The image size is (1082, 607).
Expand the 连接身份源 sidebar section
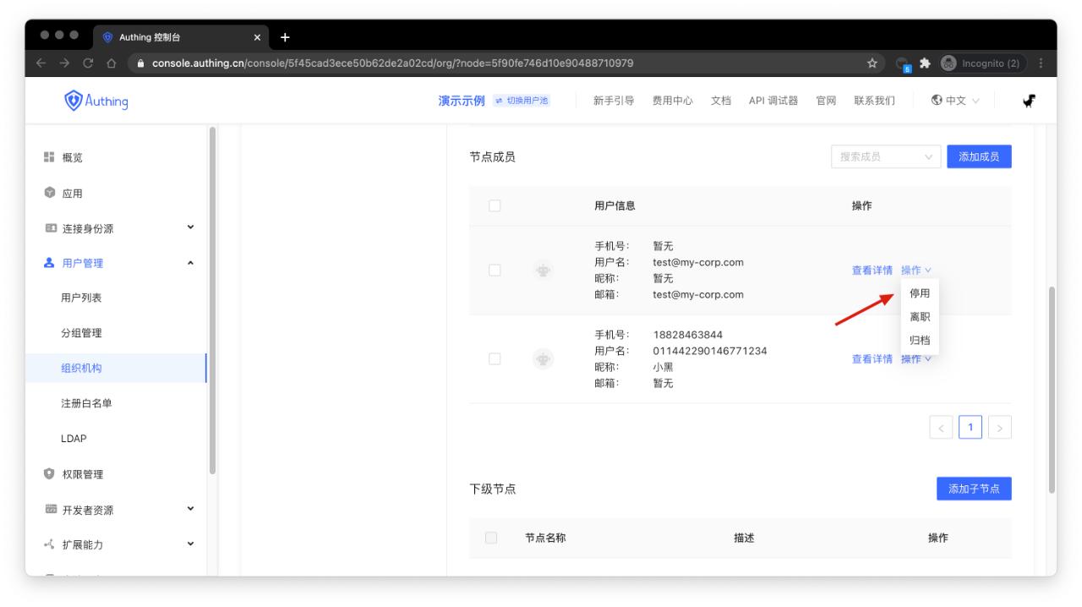point(190,227)
